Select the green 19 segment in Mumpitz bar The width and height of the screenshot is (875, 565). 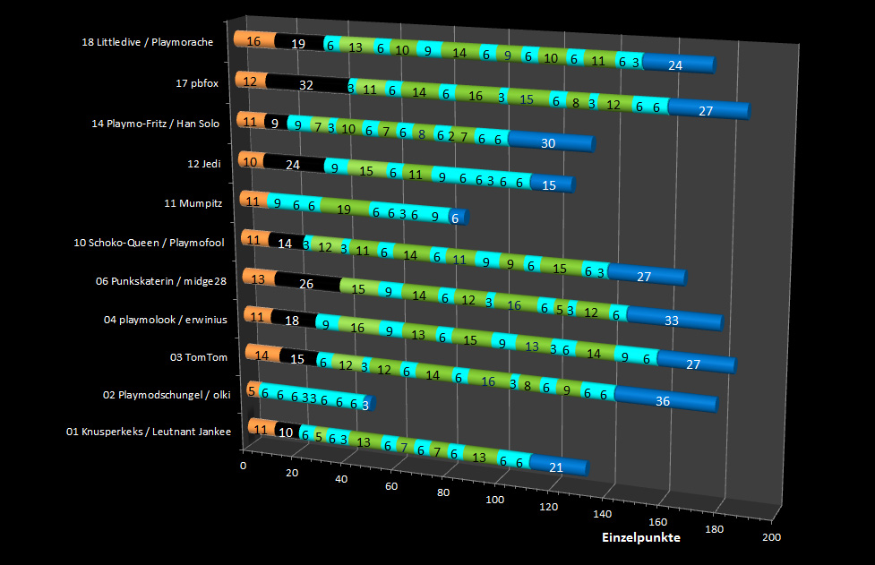[x=344, y=210]
